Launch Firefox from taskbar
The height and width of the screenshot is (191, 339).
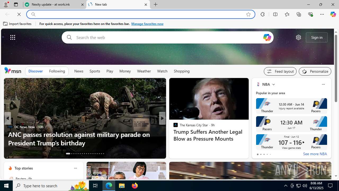coord(135,186)
